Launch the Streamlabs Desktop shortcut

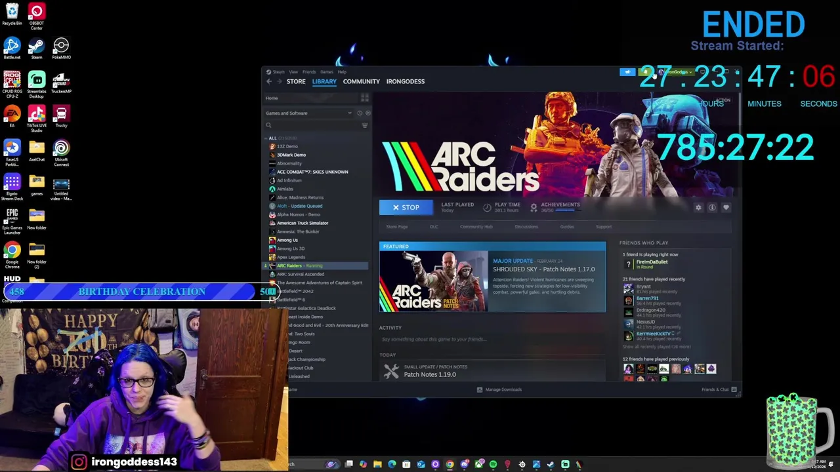(x=37, y=84)
